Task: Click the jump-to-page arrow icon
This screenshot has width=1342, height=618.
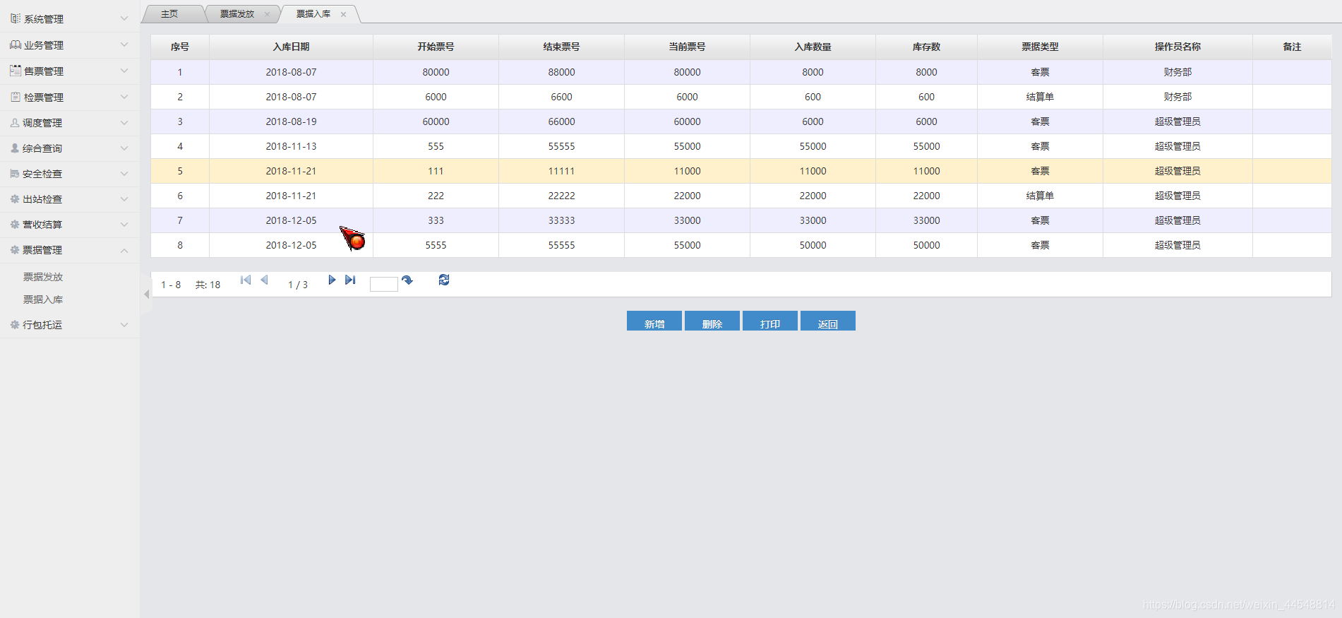Action: [x=407, y=280]
